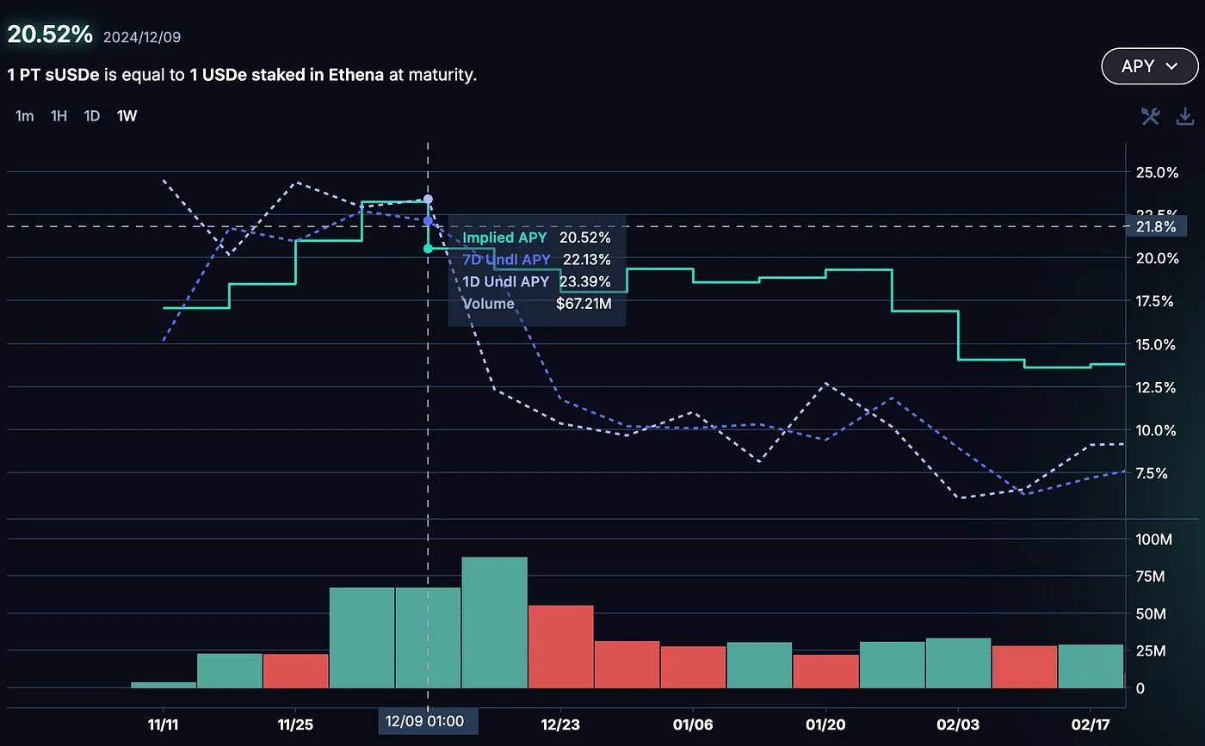Click the download chart data icon
Screen dimensions: 1205x746
tap(1185, 116)
